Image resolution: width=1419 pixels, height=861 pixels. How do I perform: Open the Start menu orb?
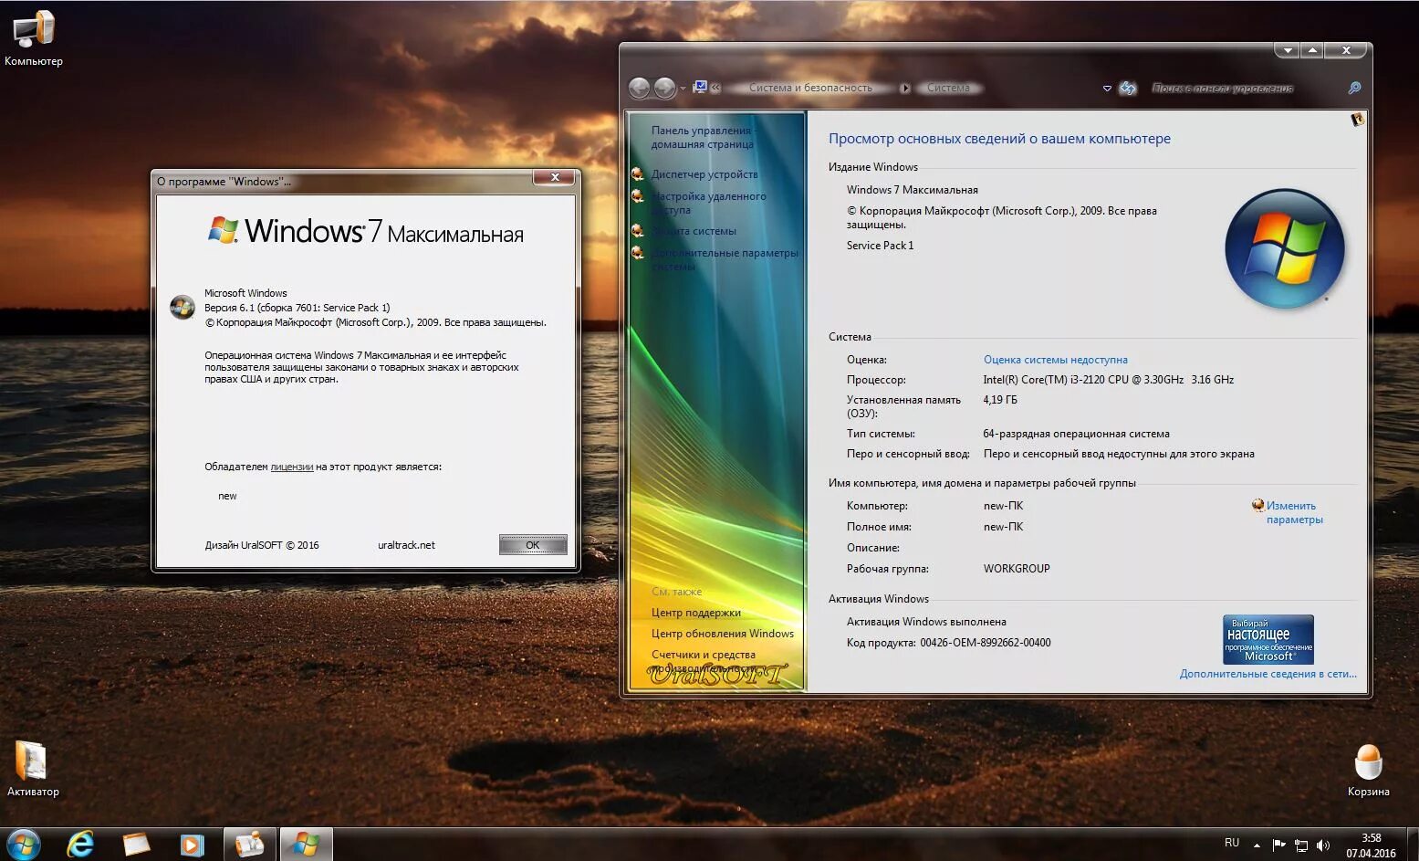[x=23, y=845]
